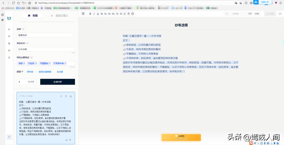
Task: Click the AI续写 button
Action: click(x=181, y=137)
